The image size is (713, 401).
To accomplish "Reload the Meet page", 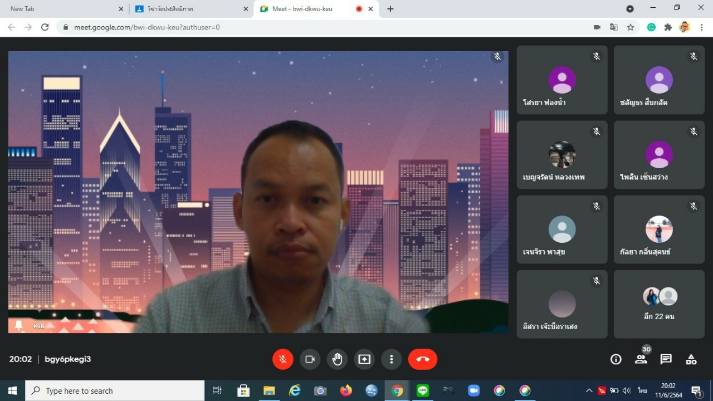I will 45,27.
